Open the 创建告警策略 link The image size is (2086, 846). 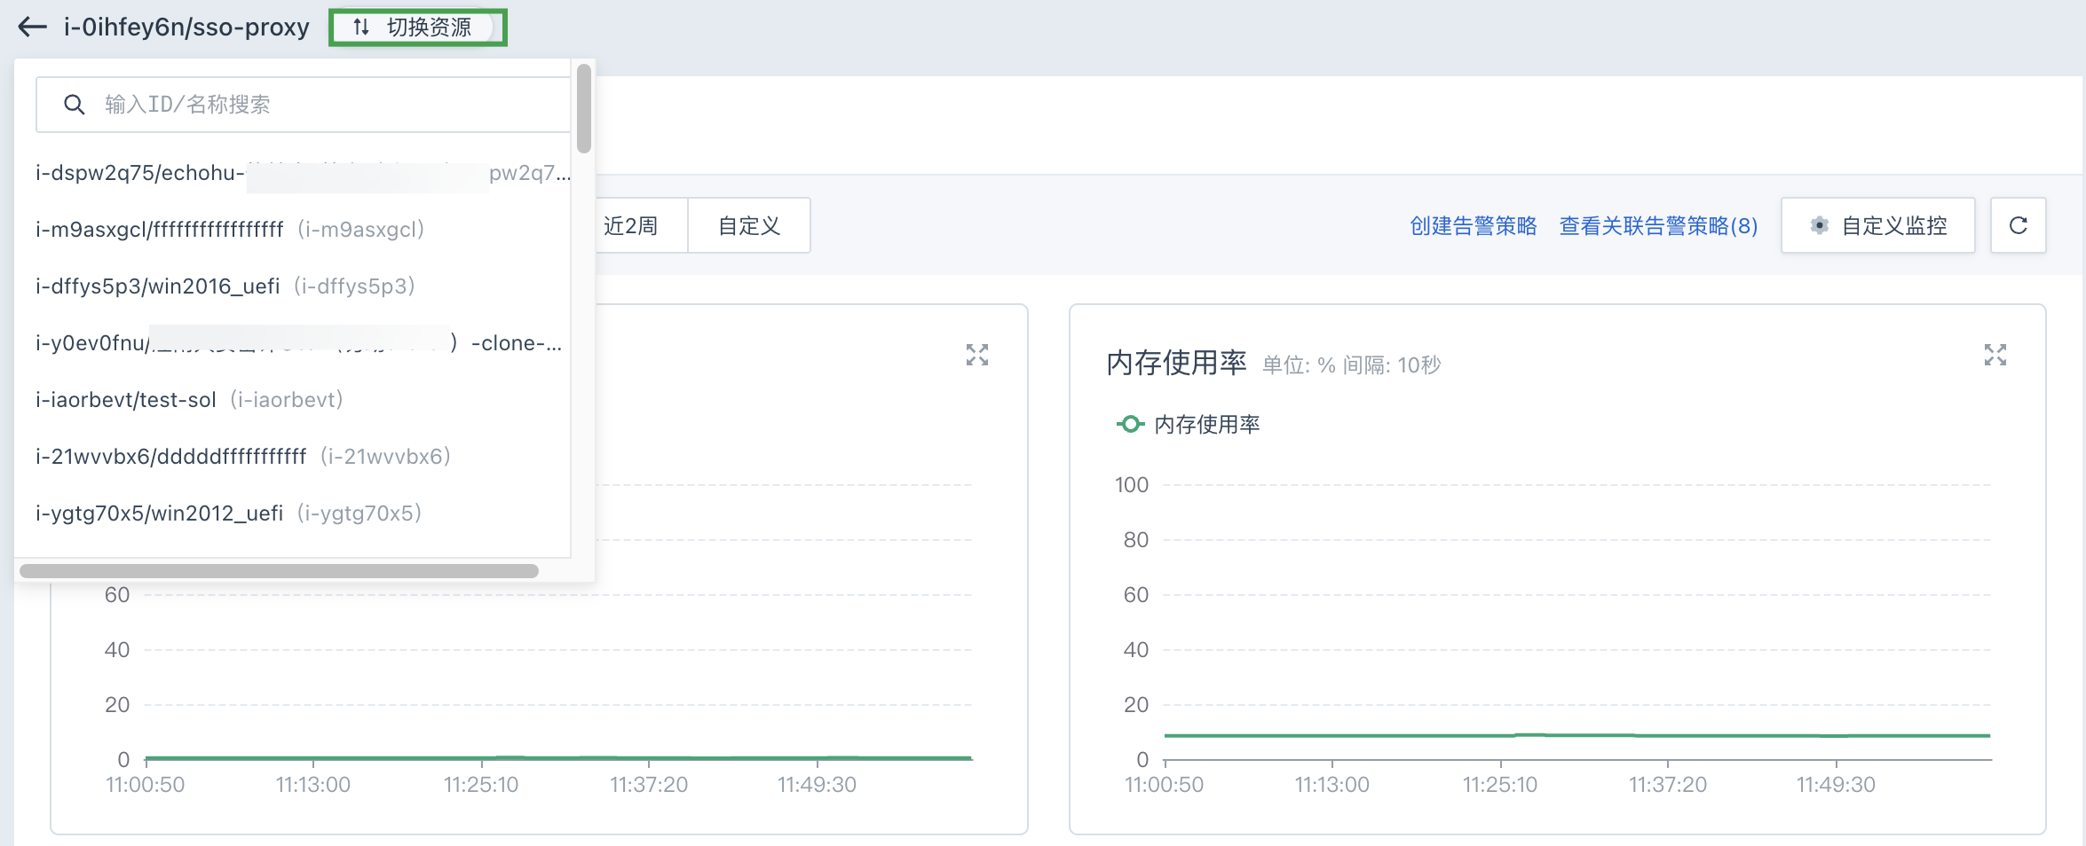1473,226
